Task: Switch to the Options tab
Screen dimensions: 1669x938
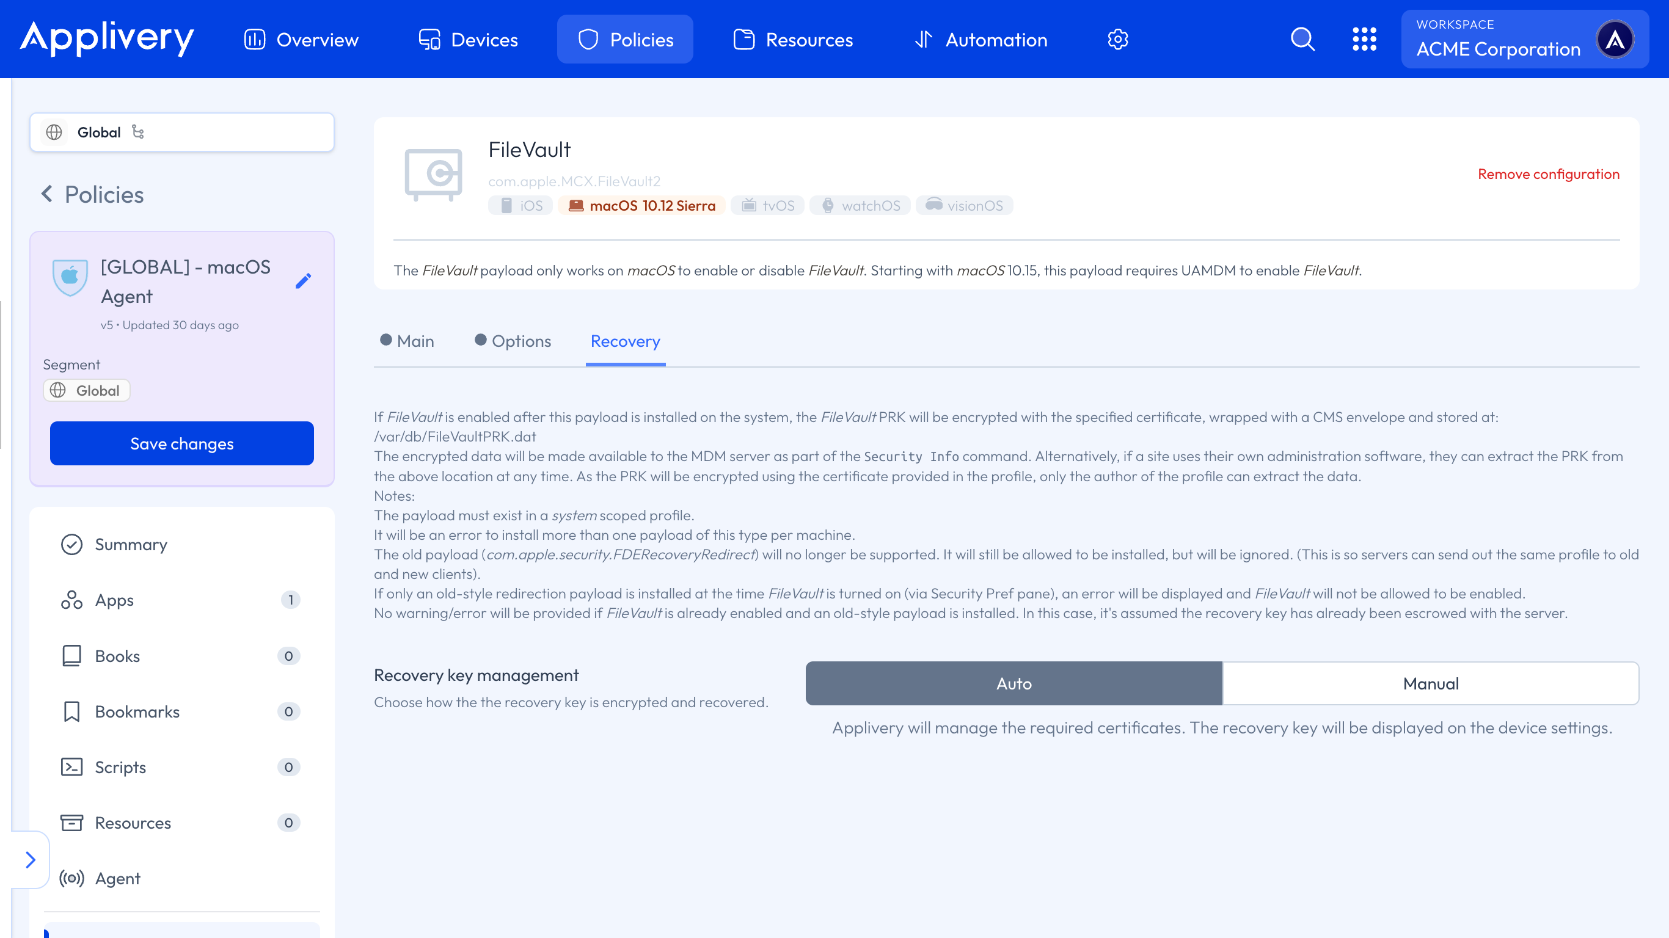Action: click(513, 341)
